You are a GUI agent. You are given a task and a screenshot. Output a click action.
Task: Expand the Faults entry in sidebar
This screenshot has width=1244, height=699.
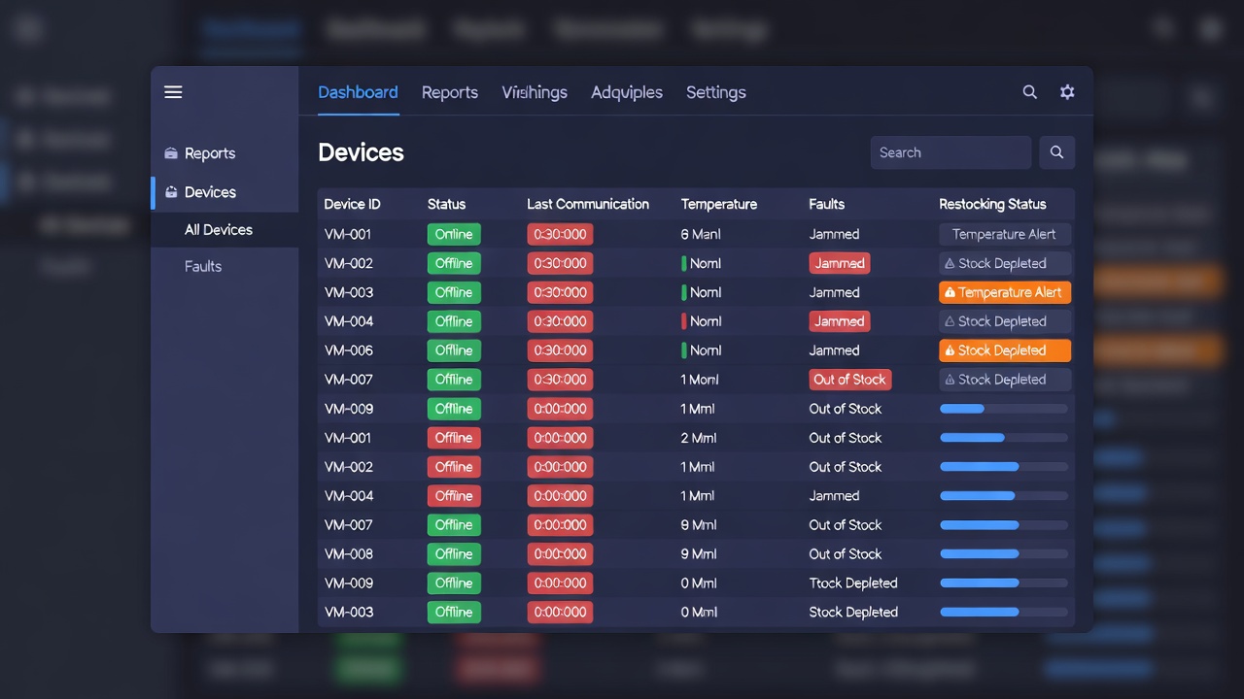[202, 265]
